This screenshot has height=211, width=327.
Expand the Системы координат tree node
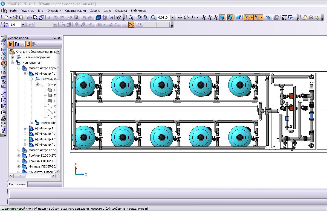coord(12,57)
